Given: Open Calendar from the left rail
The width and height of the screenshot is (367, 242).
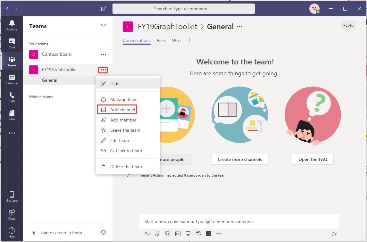Looking at the screenshot, I should [12, 79].
